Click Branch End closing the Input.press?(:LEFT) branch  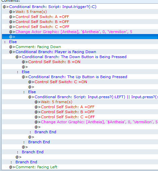pos(80,132)
